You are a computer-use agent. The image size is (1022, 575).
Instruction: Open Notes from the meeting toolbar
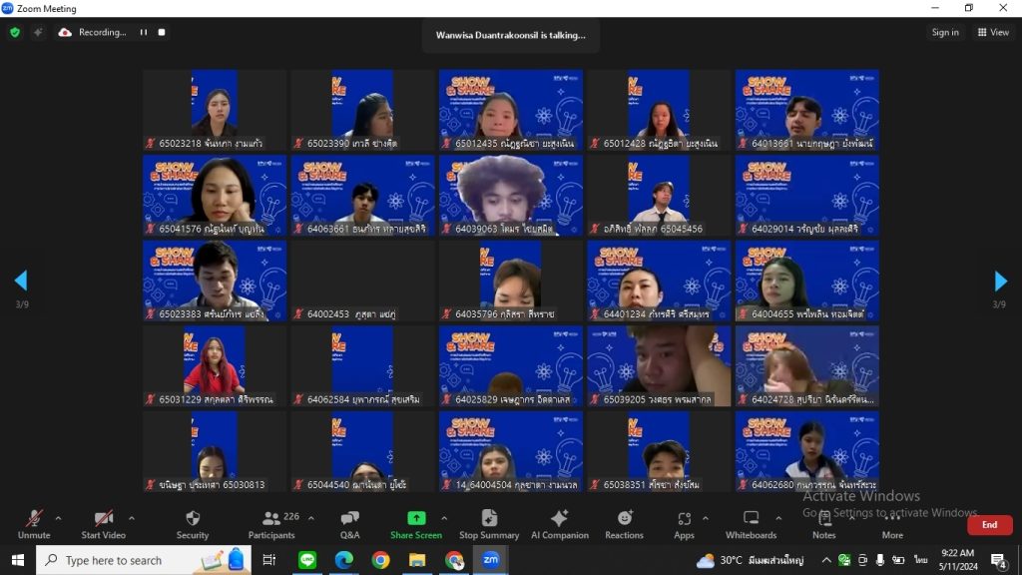tap(823, 524)
